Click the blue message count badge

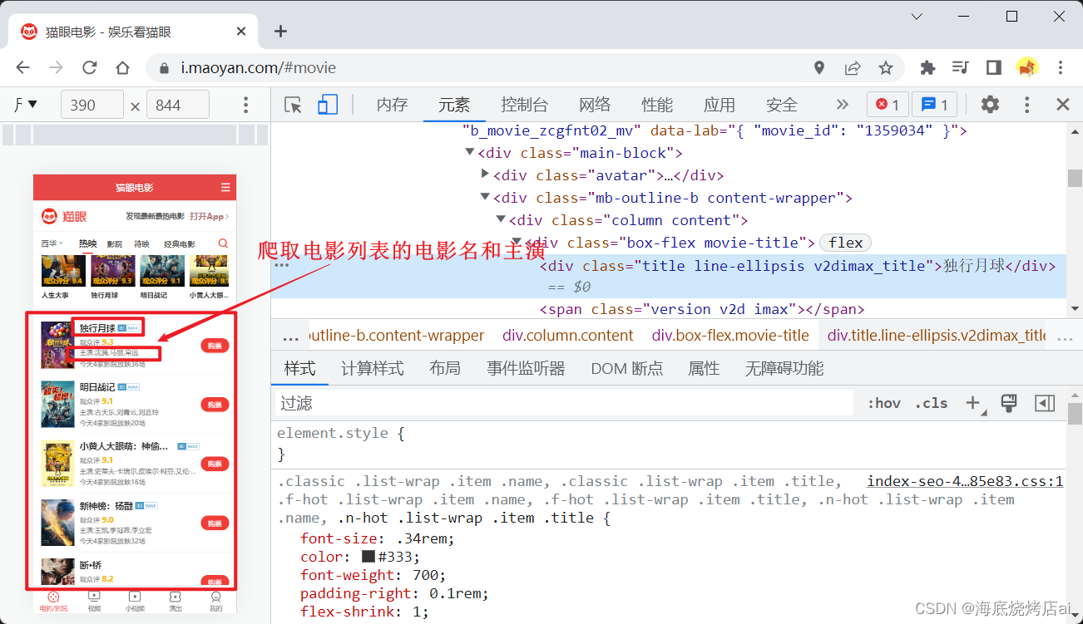(x=935, y=105)
